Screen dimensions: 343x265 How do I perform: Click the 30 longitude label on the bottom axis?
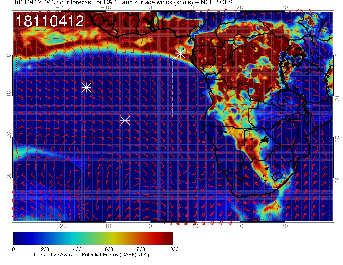285,226
